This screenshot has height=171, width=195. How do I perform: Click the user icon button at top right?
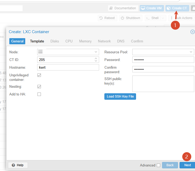(x=193, y=8)
